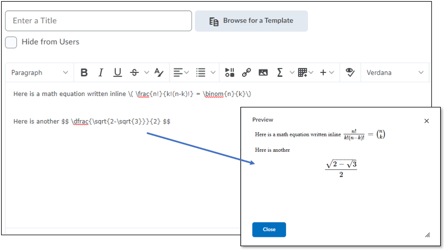Open the list style dropdown
The image size is (444, 250).
click(x=204, y=72)
